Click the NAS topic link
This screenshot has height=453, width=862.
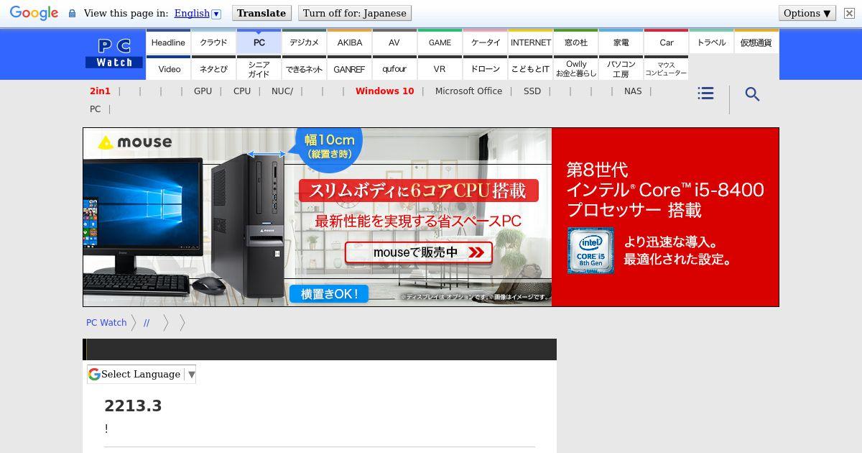(x=633, y=91)
